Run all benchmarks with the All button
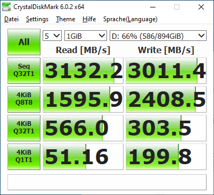Screen dimensions: 214x195 coord(24,42)
